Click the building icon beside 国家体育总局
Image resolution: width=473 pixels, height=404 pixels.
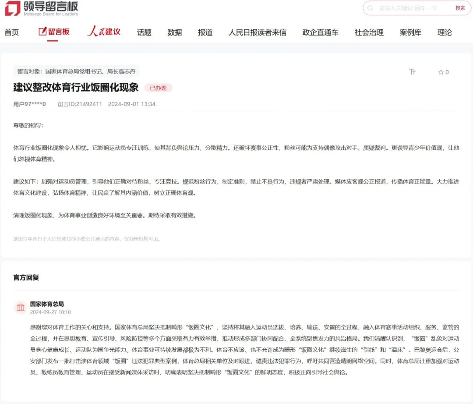[20, 307]
